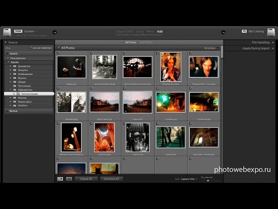
Task: Switch to loupe view icon in bottom toolbar
Action: coord(69,179)
